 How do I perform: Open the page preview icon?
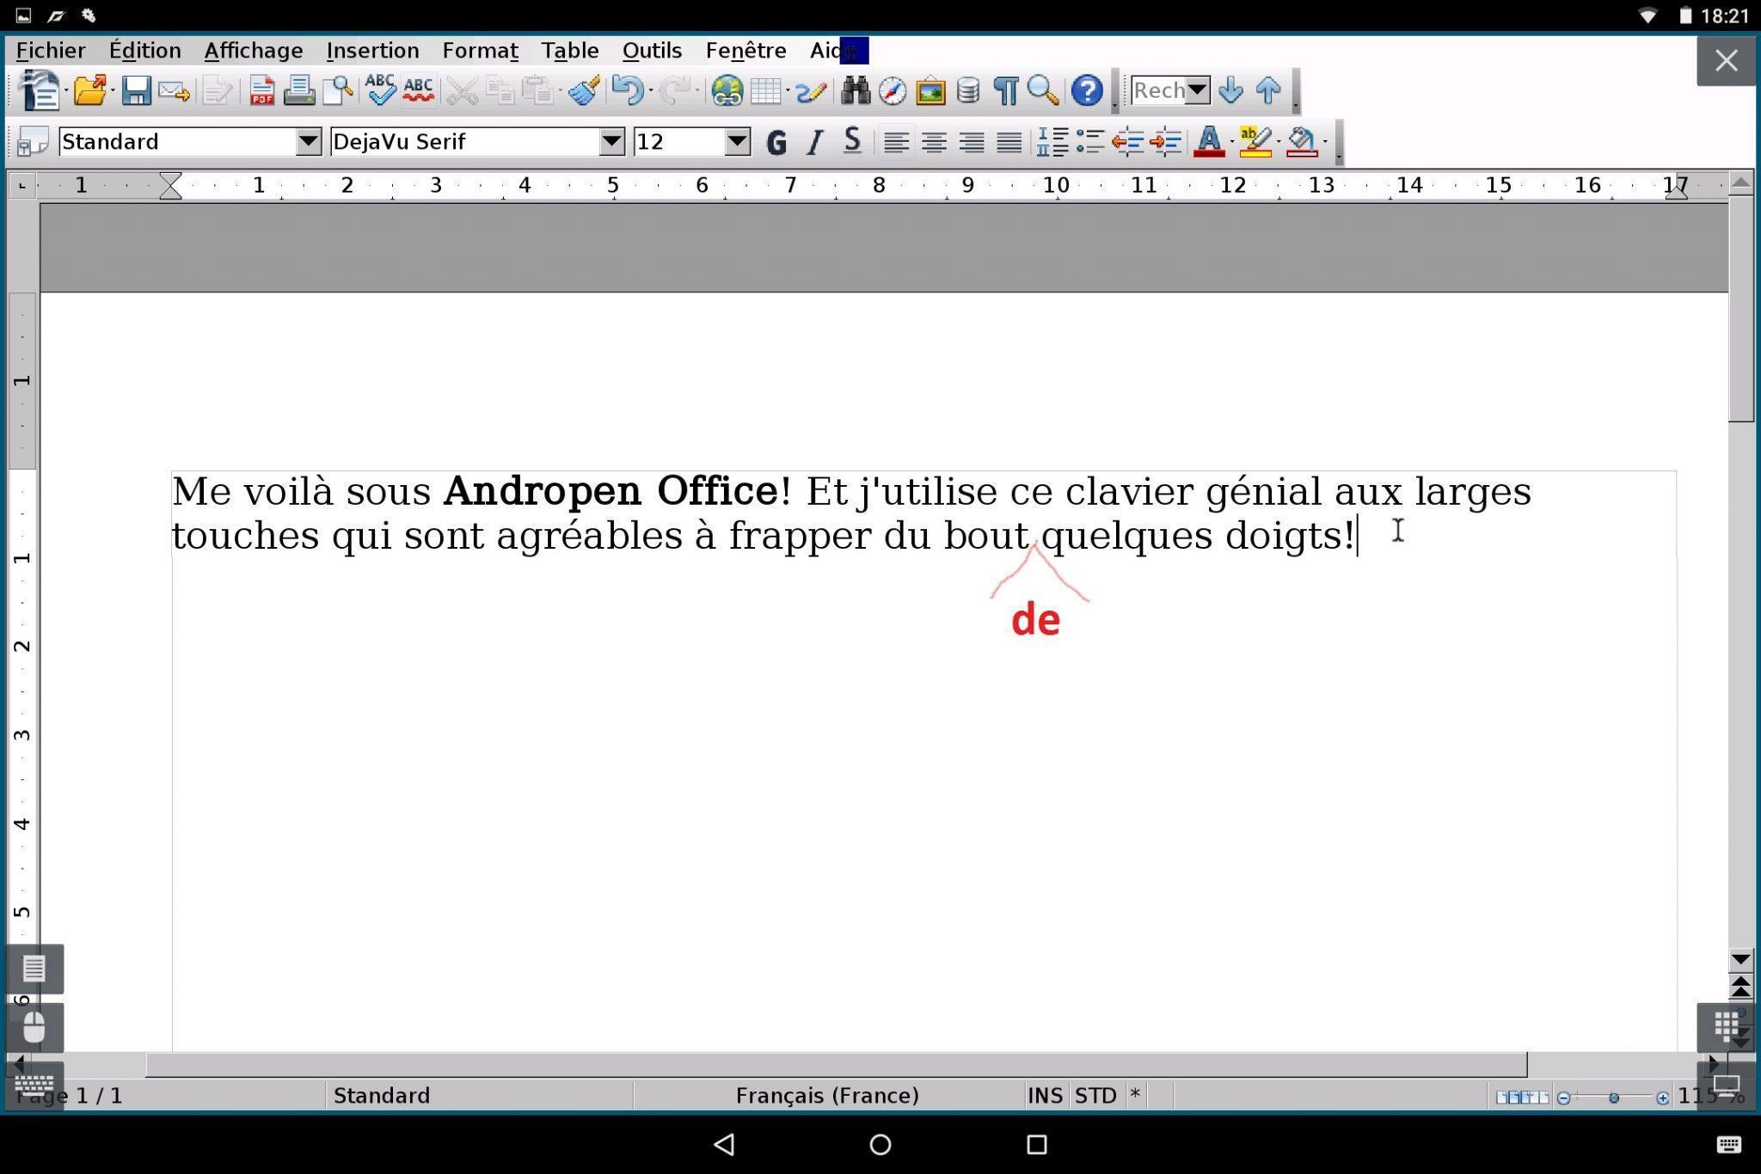(339, 90)
